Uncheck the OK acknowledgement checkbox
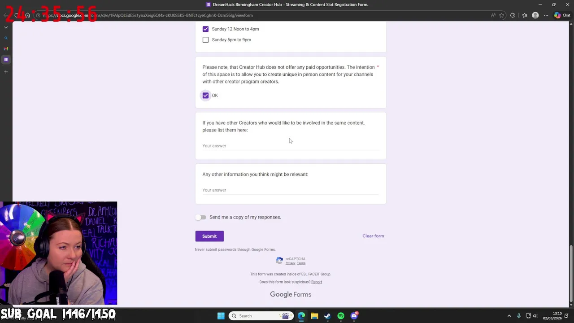 205,95
